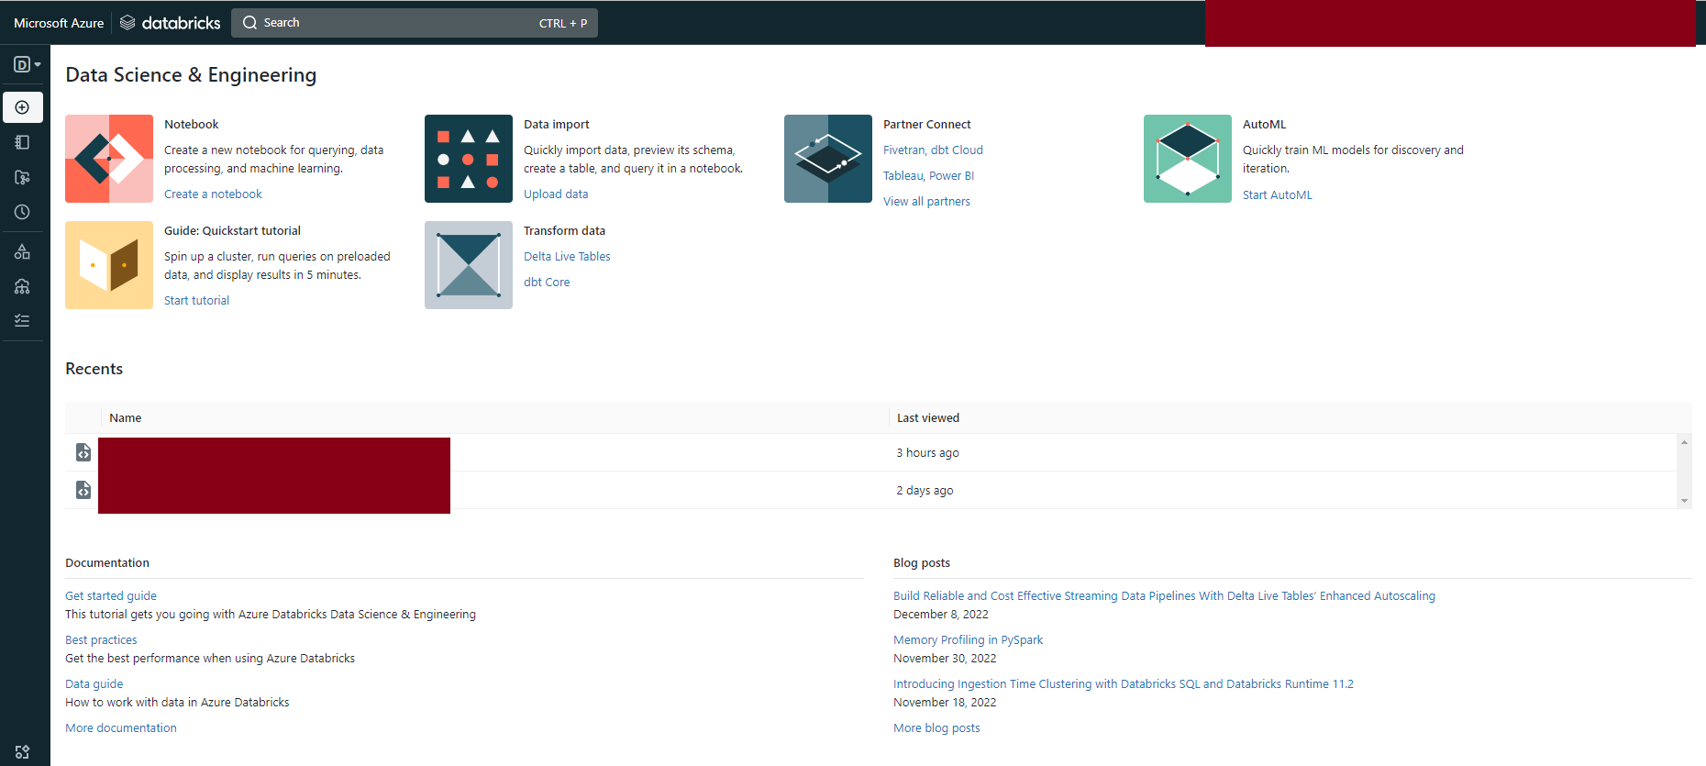Open the Repos icon in sidebar
This screenshot has width=1706, height=766.
click(x=23, y=177)
